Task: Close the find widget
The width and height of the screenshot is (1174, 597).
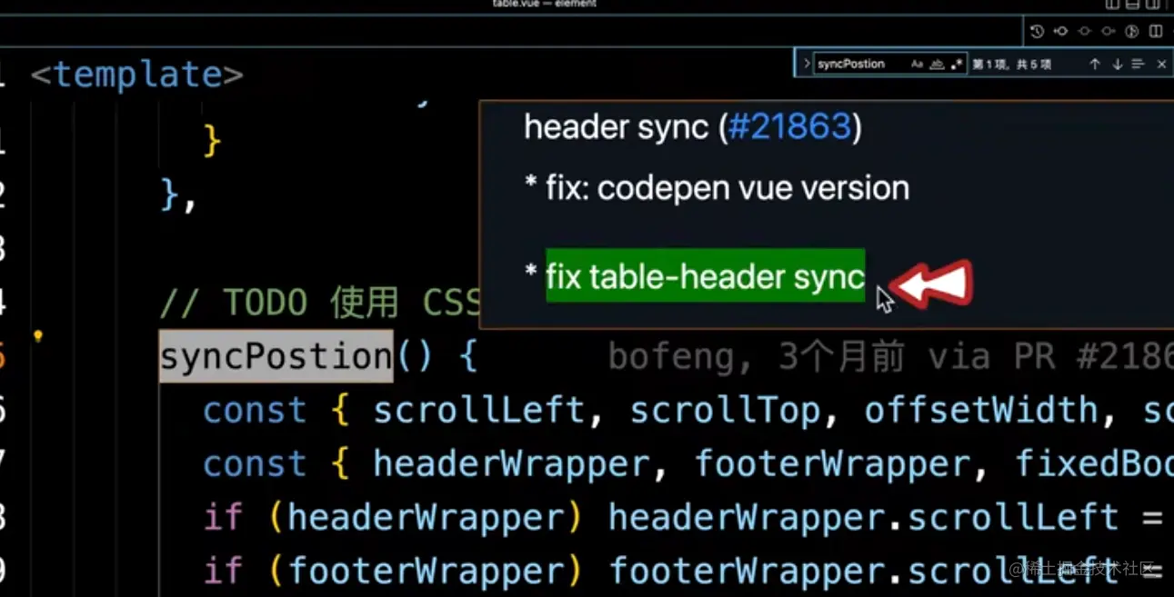Action: point(1161,65)
